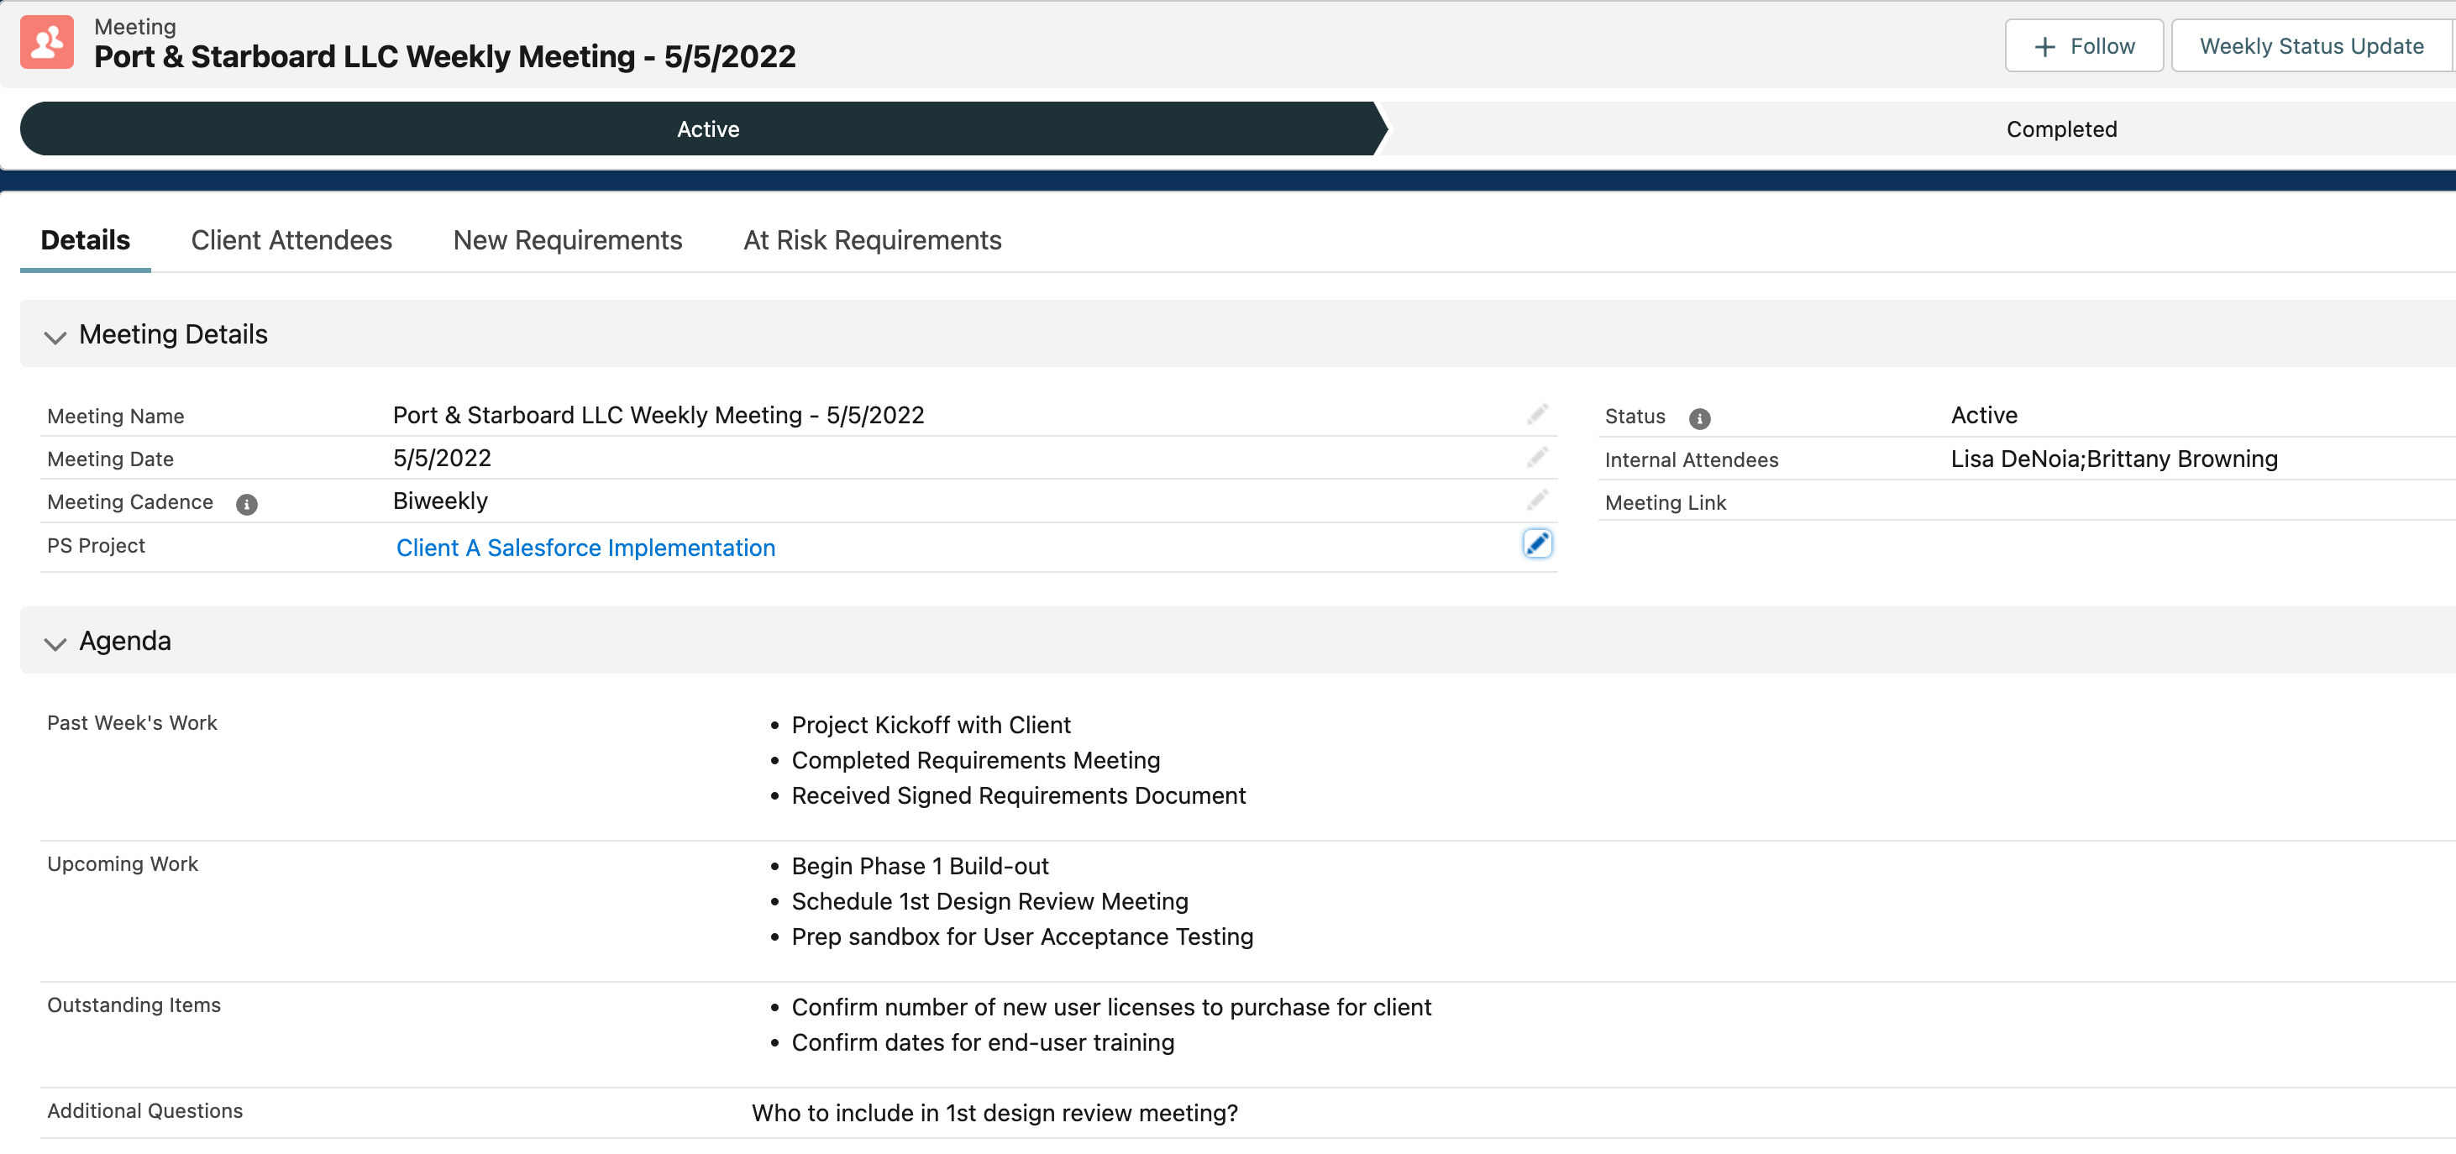
Task: Collapse the Agenda section chevron
Action: (x=55, y=643)
